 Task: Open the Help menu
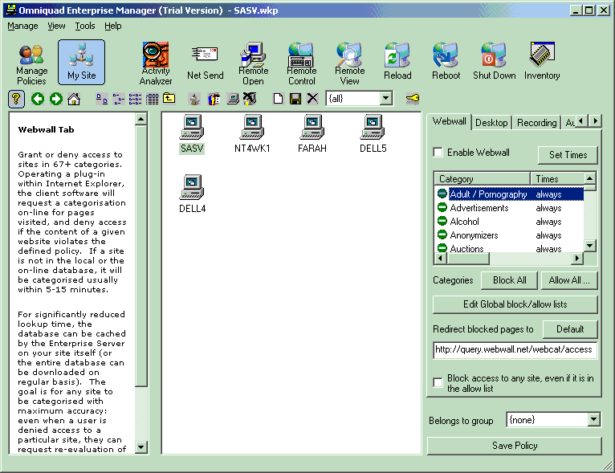click(x=113, y=26)
